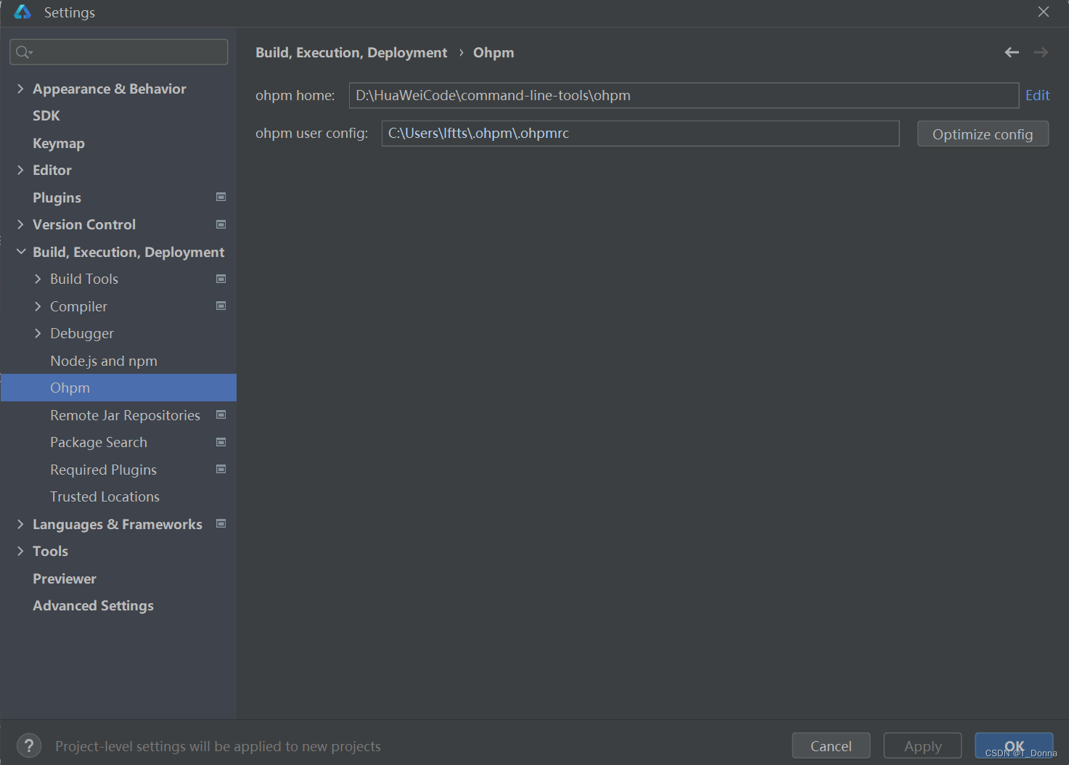Open Advanced Settings page

pos(93,605)
